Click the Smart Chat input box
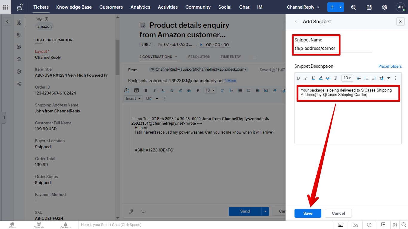The height and width of the screenshot is (229, 408). [205, 225]
